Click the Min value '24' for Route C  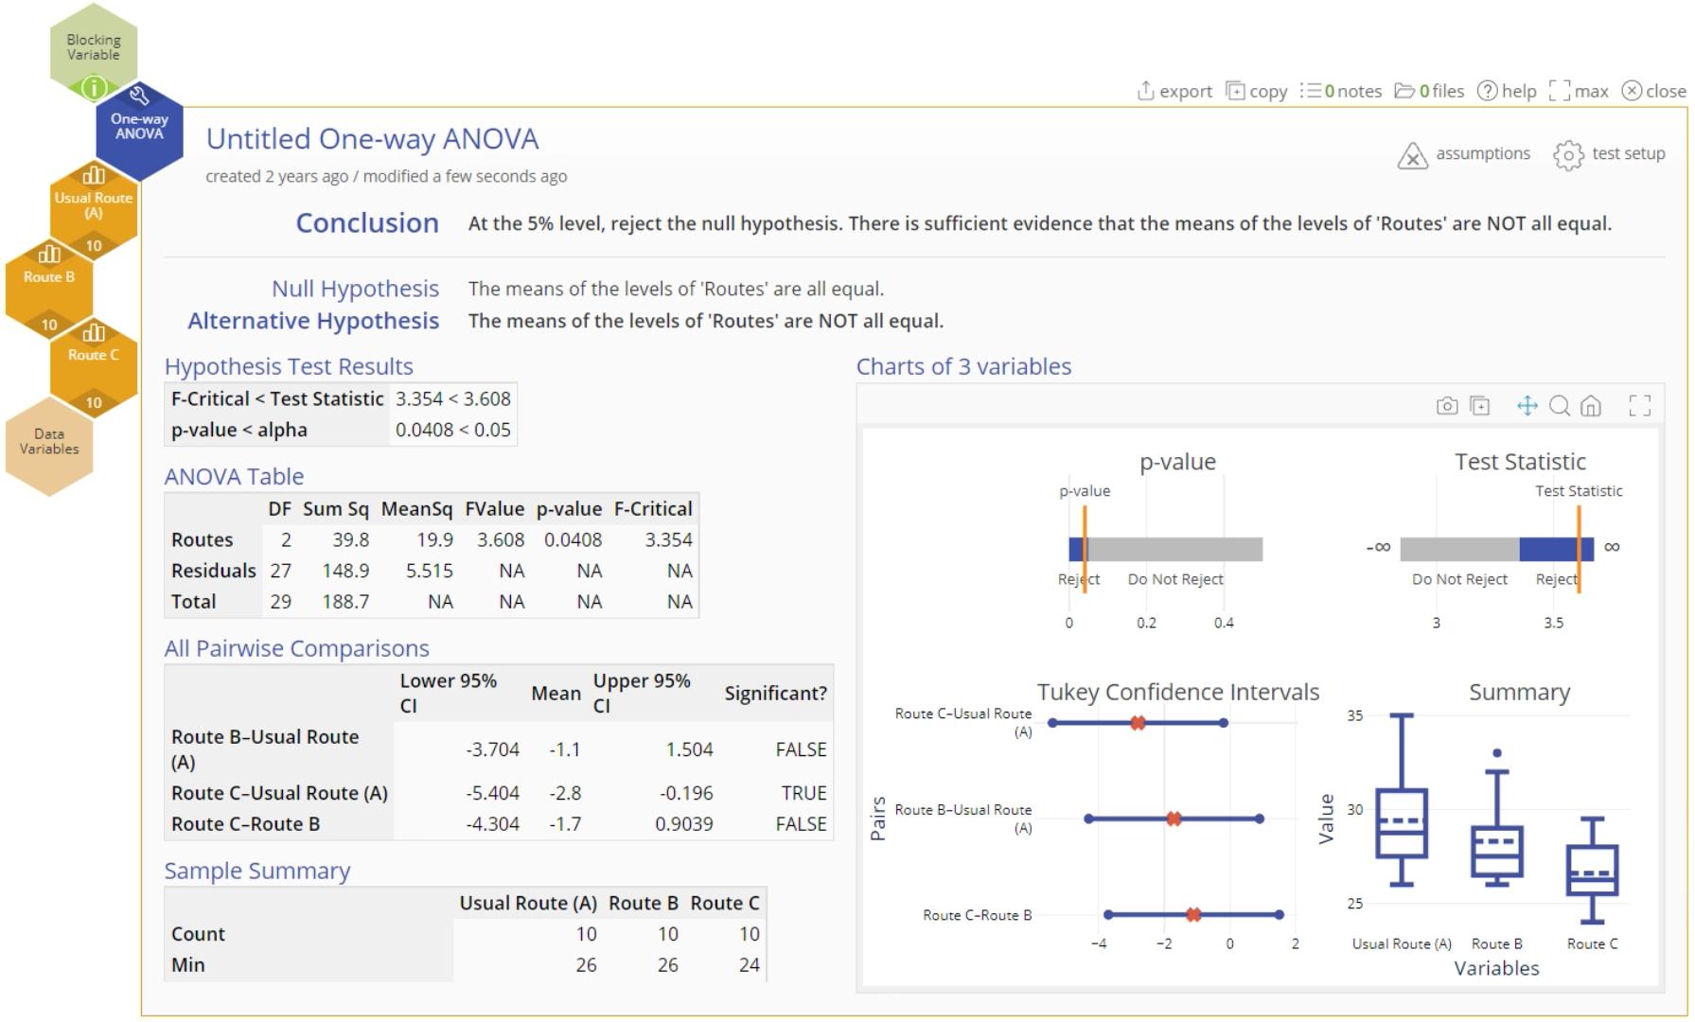(x=750, y=965)
